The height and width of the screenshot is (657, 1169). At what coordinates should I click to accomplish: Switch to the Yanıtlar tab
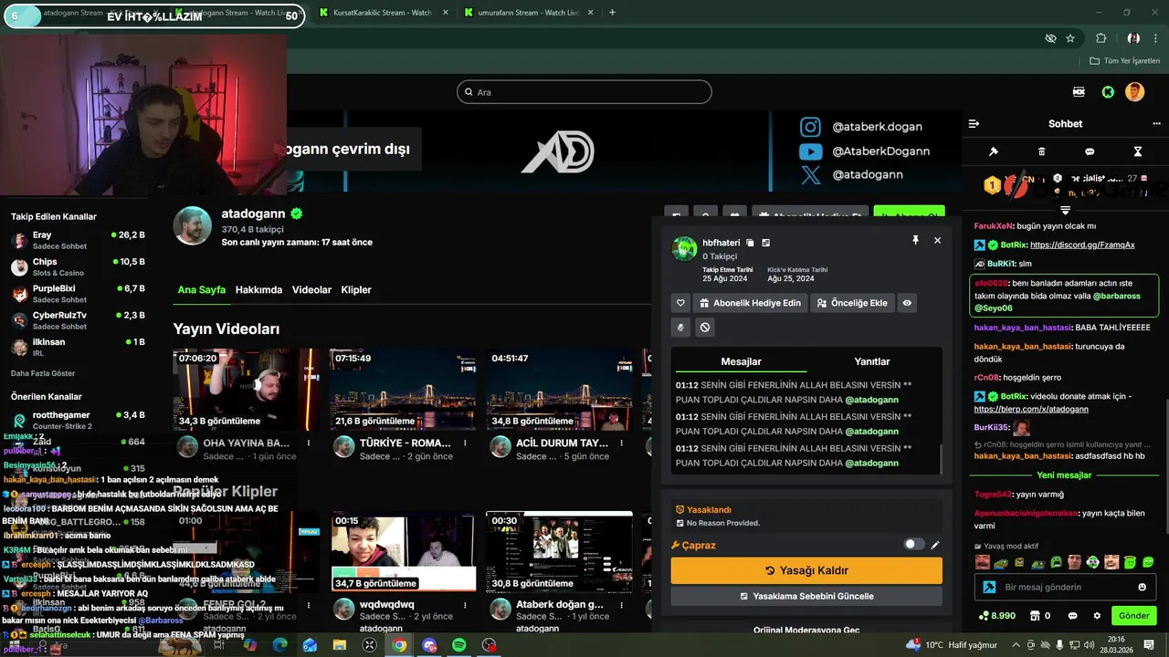point(872,361)
